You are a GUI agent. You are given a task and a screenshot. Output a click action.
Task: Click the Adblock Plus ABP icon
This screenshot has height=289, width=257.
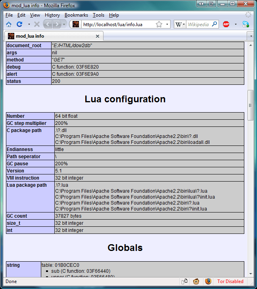(x=226, y=24)
